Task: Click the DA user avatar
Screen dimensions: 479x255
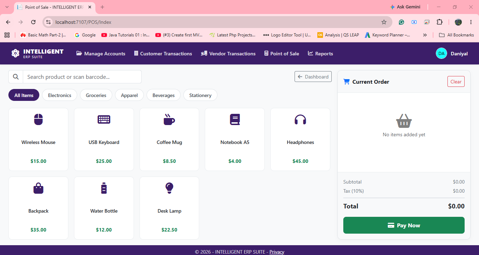Action: [x=441, y=53]
